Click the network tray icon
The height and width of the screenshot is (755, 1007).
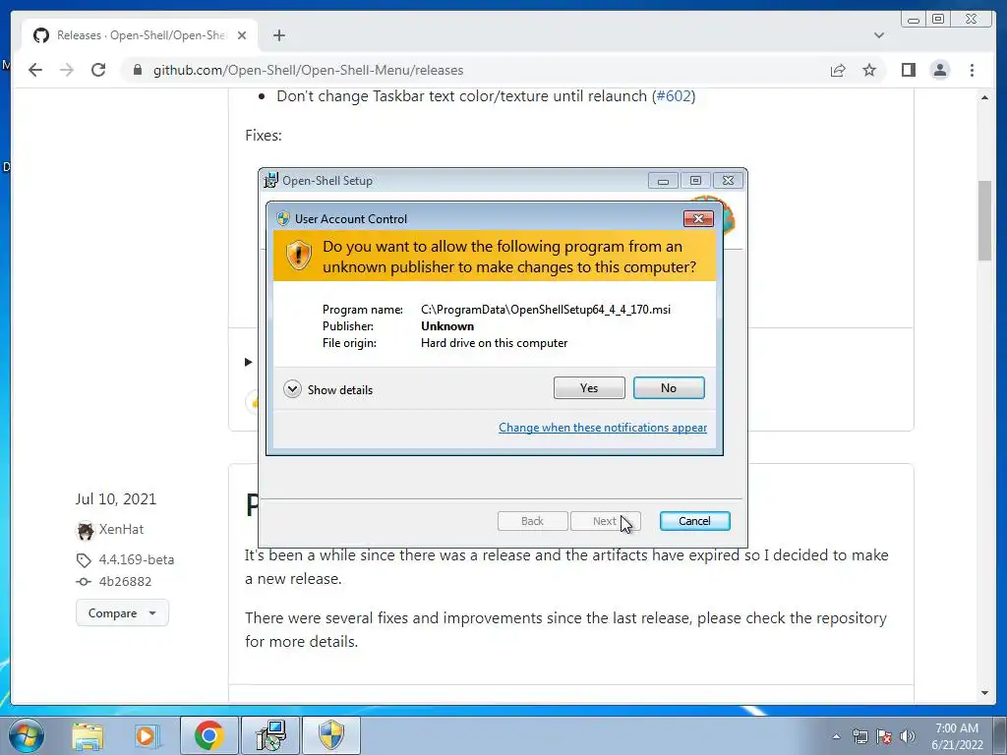pyautogui.click(x=859, y=736)
